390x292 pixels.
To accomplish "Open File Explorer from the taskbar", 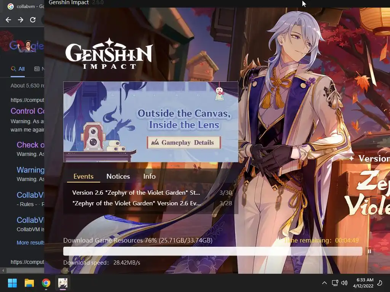I will pos(29,283).
